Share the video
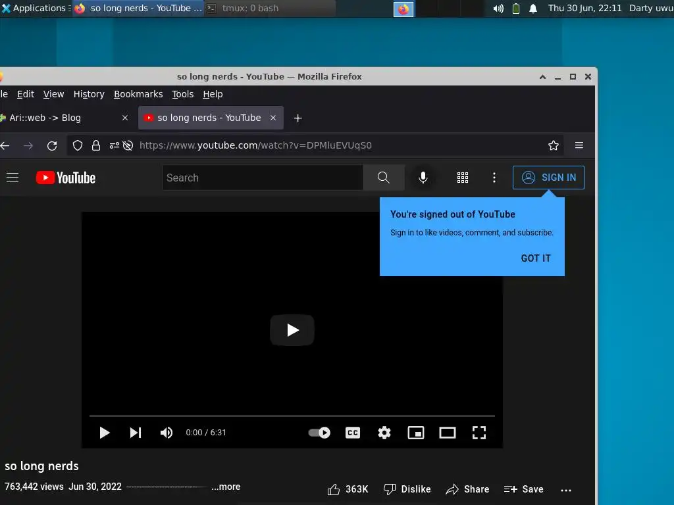Viewport: 674px width, 505px height. click(467, 489)
